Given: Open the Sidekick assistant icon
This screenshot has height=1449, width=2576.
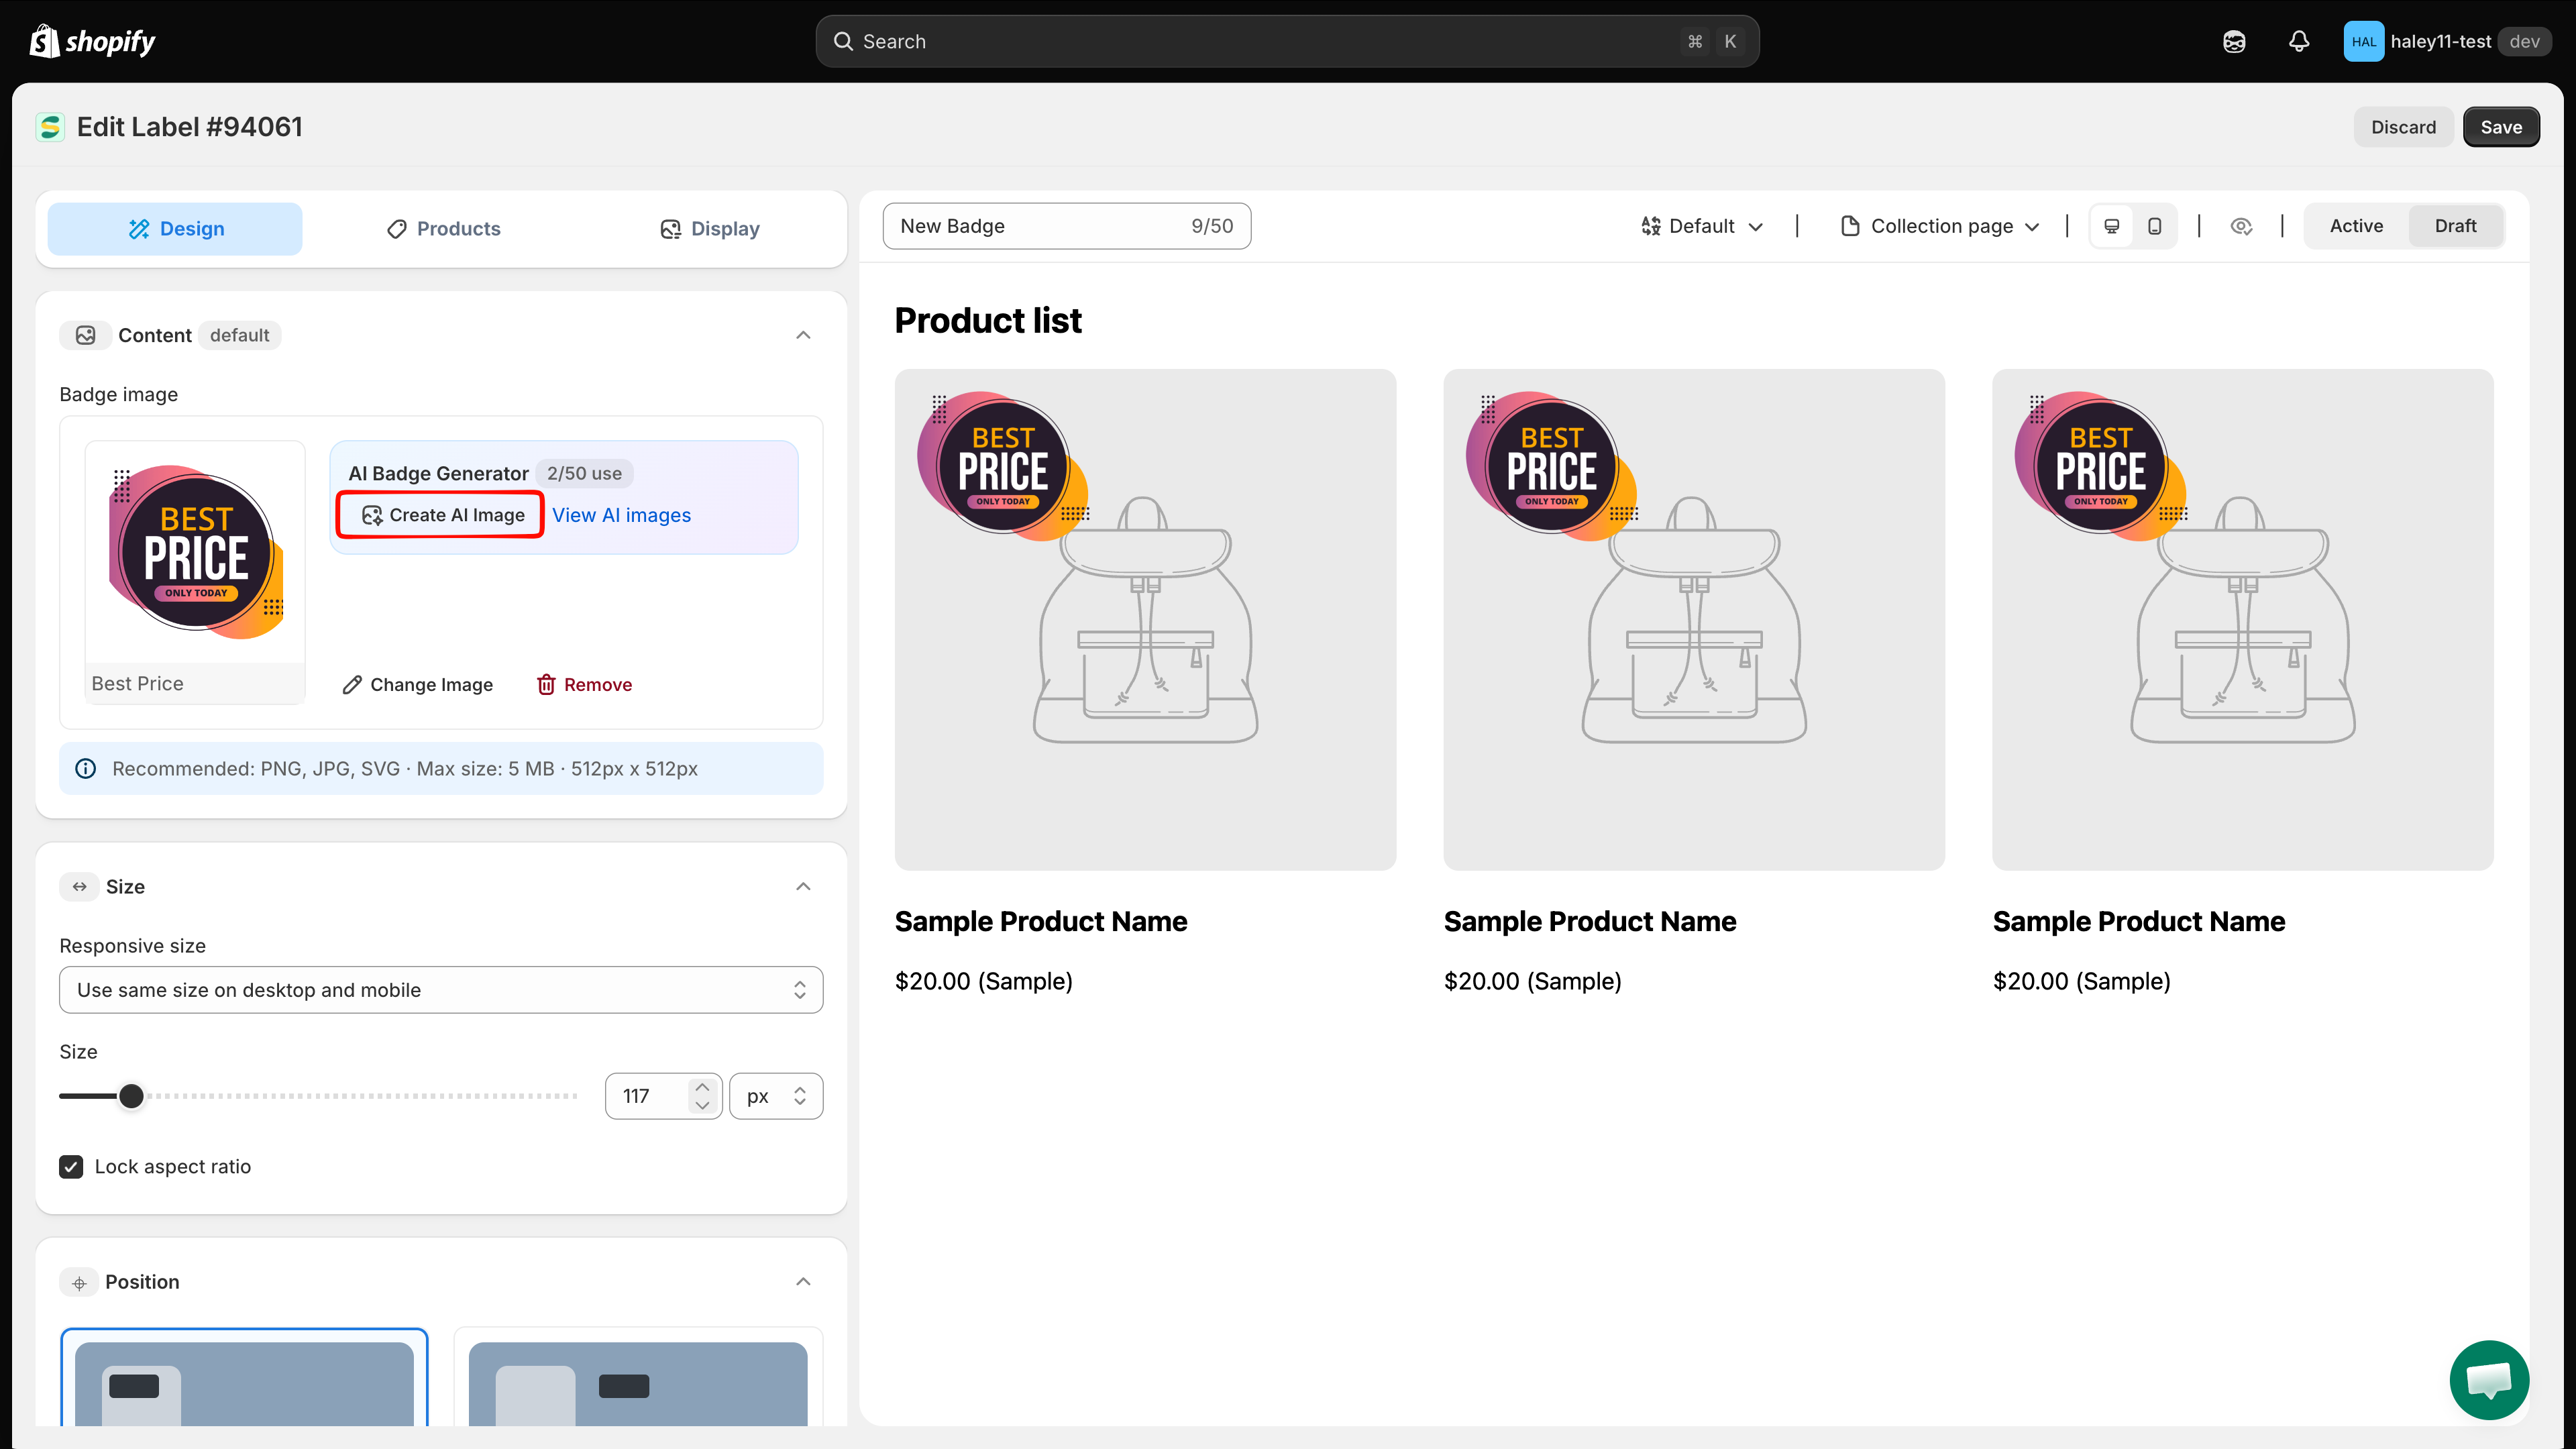Looking at the screenshot, I should [2234, 41].
